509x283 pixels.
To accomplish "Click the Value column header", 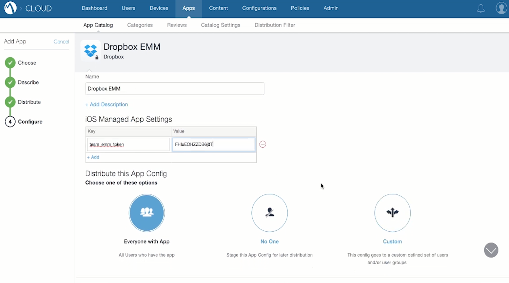I will point(179,131).
